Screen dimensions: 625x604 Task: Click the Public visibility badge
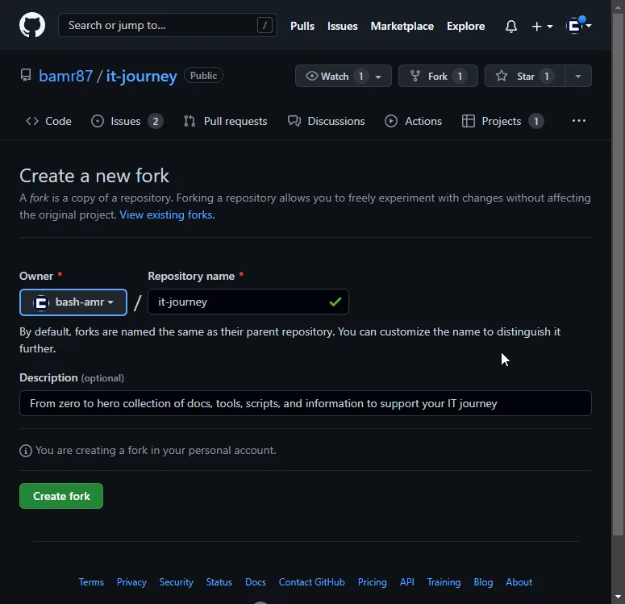coord(203,75)
